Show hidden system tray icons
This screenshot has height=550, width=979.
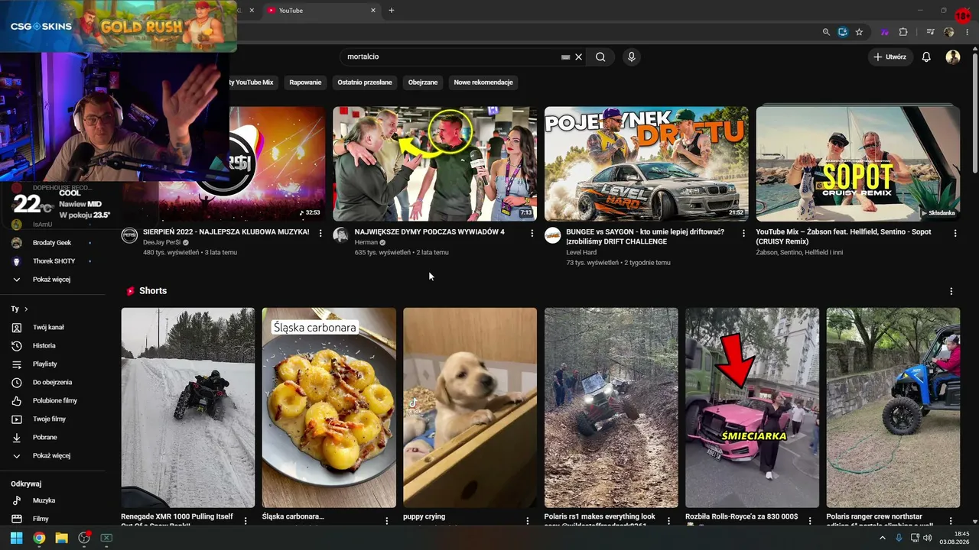coord(882,538)
